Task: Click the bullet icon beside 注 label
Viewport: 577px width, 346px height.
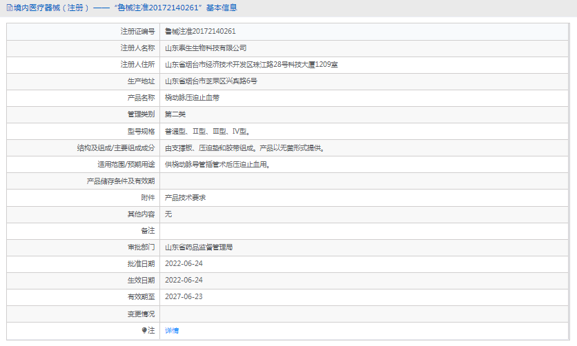Action: click(x=144, y=331)
